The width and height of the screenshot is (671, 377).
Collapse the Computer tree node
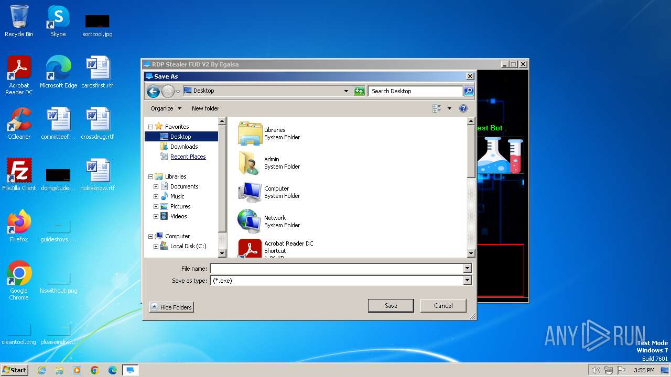click(x=151, y=236)
